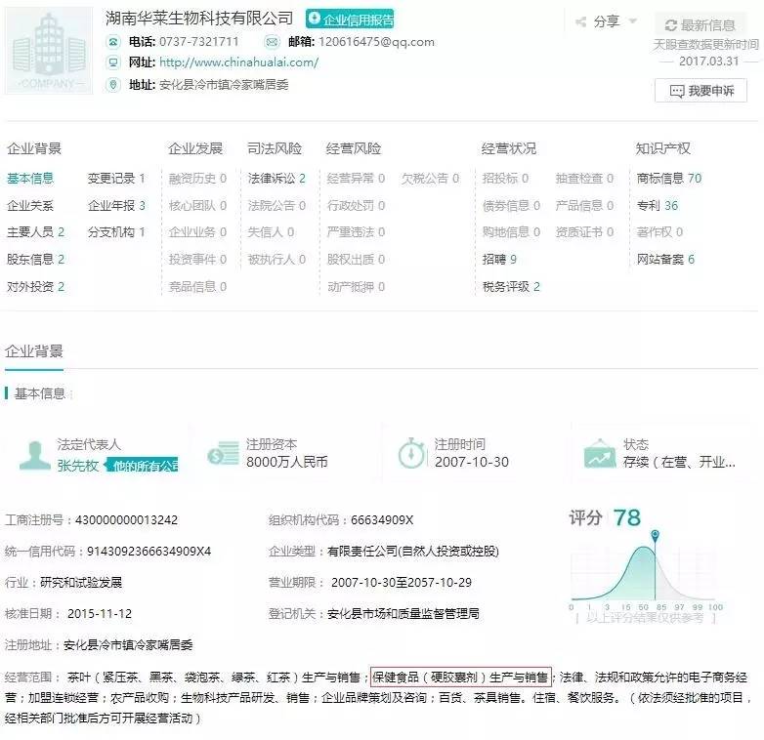764x740 pixels.
Task: Click the location pin icon beside 地址
Action: (x=113, y=85)
